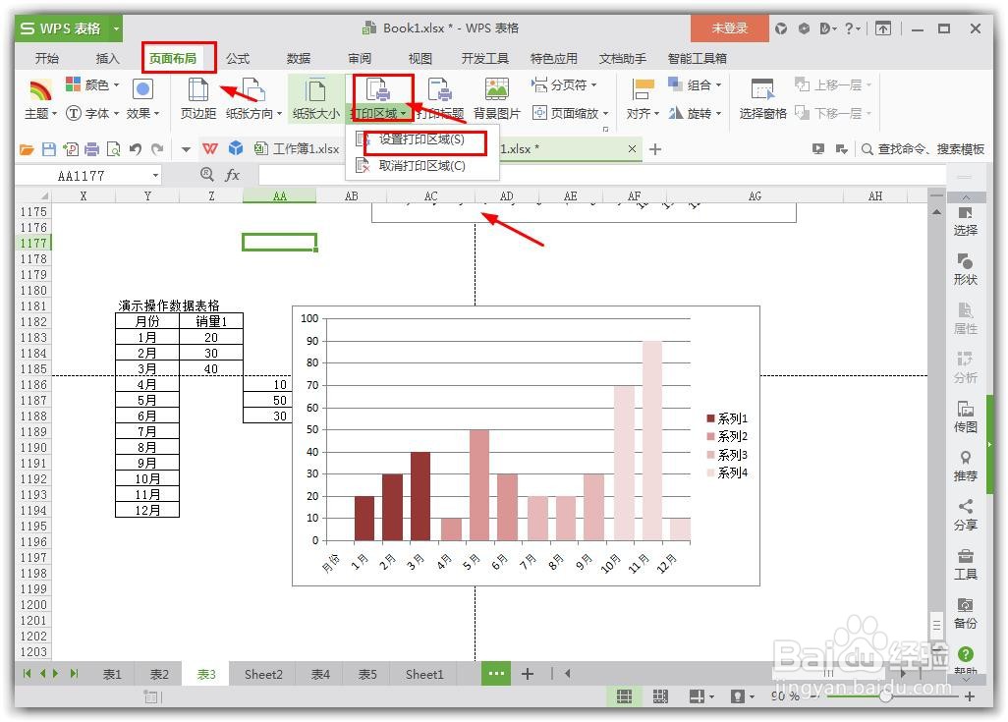Toggle Page Break Preview in status bar

[x=660, y=696]
